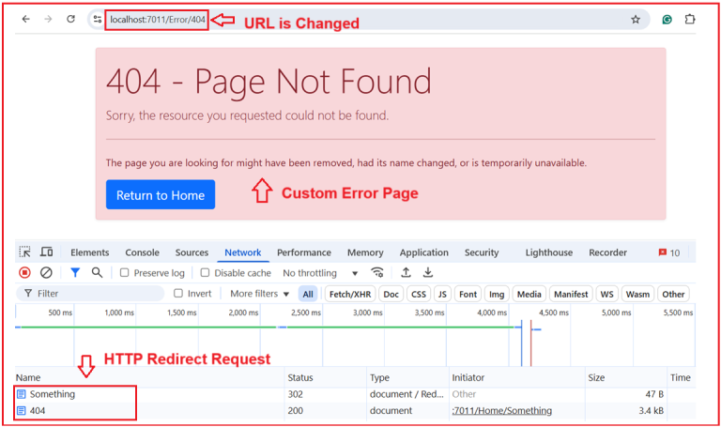
Task: Click the export HAR download icon
Action: coord(428,273)
